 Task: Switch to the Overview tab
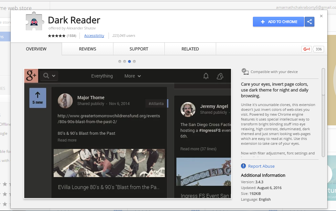click(36, 49)
